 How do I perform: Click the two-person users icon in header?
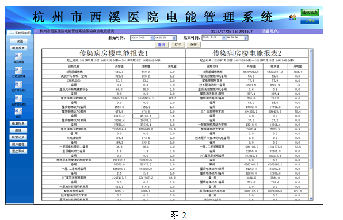(292, 17)
